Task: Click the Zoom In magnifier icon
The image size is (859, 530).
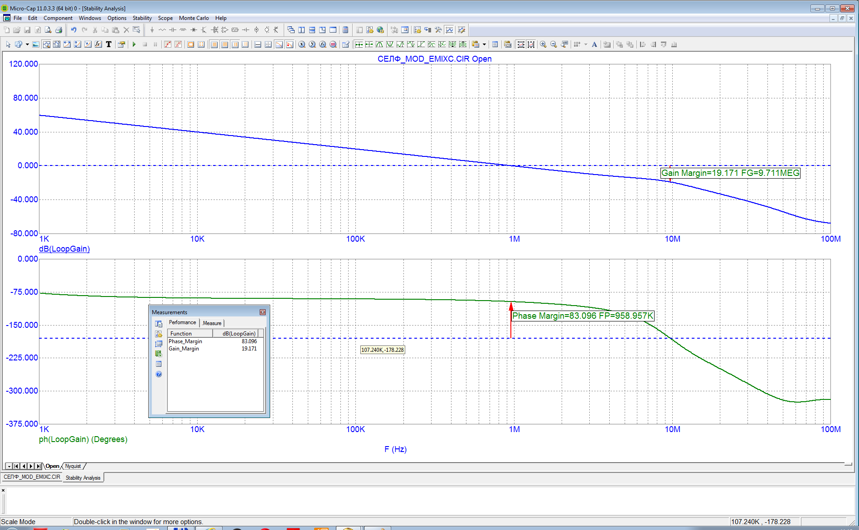Action: (x=543, y=44)
